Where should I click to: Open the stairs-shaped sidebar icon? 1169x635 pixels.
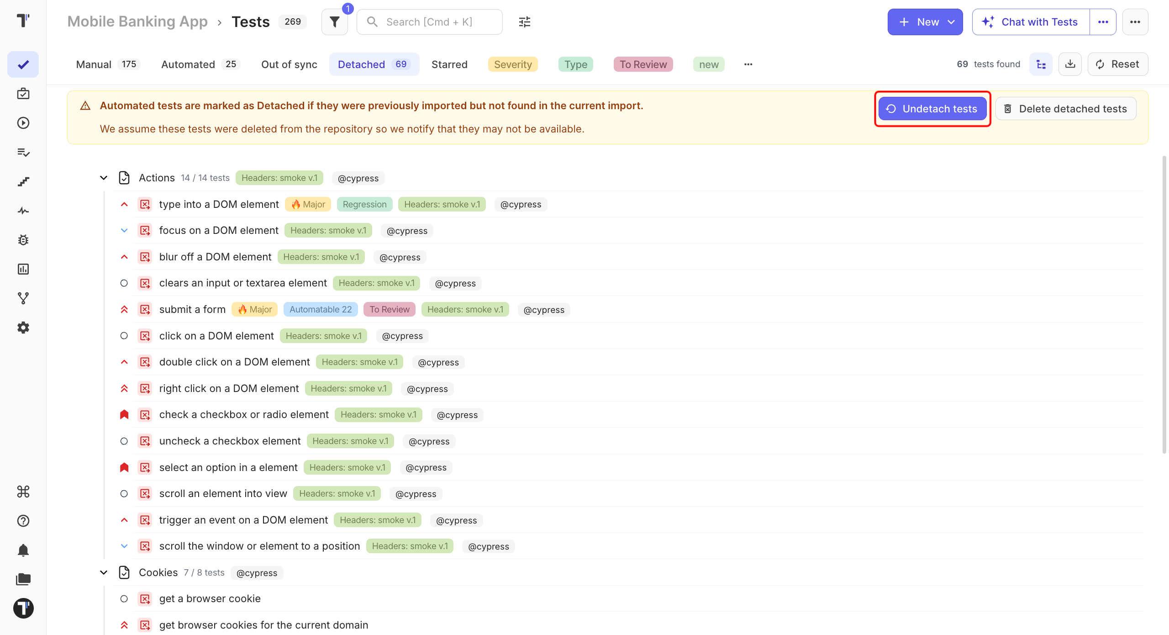point(23,181)
